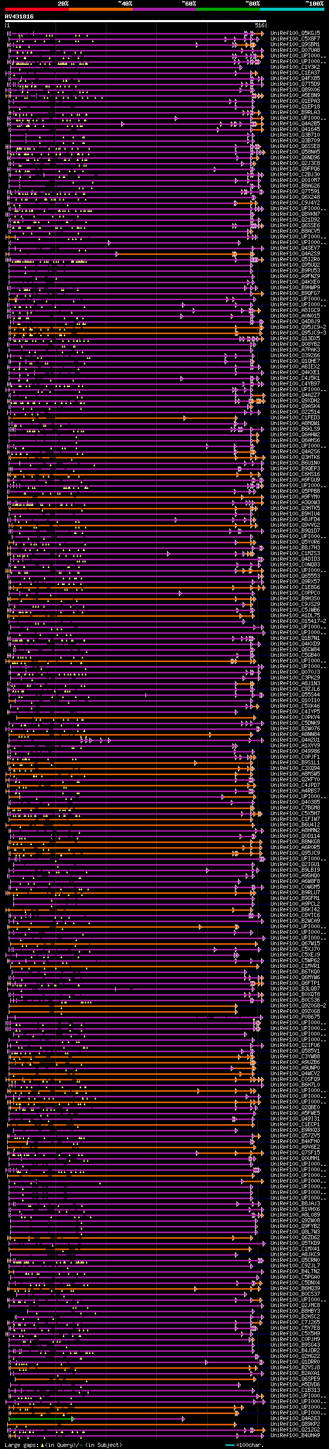
Task: Click UniRef100_A8L089 hit name
Action: coord(295,1215)
